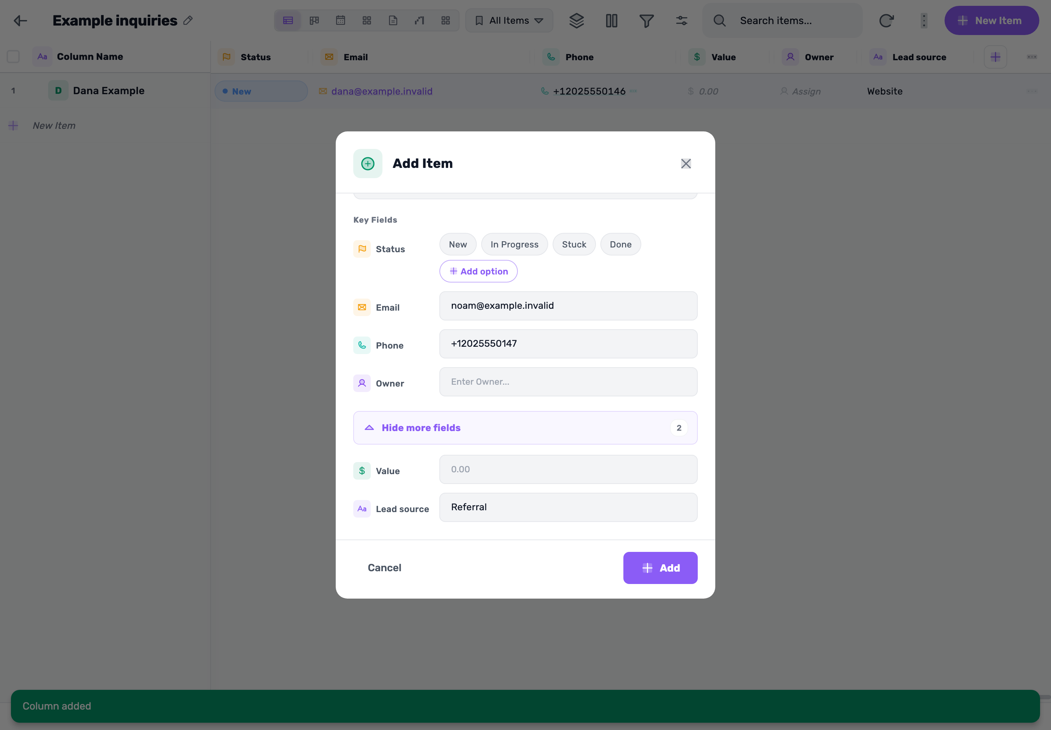The image size is (1051, 730).
Task: Click the Lead source field containing Referral
Action: 568,507
